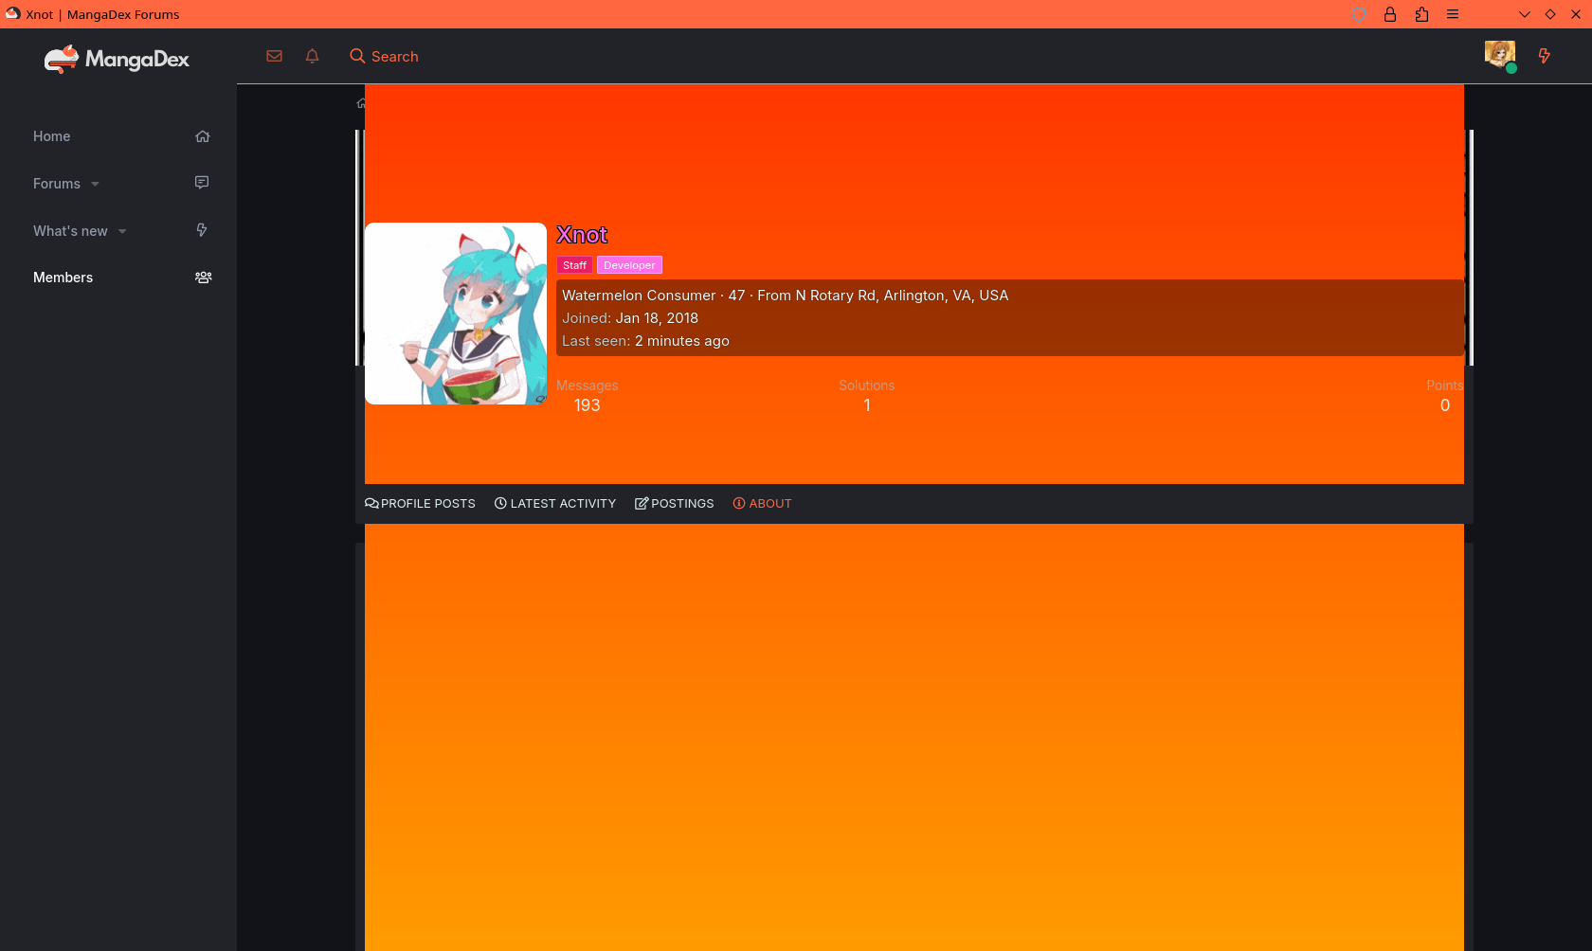Screen dimensions: 1592x951
Task: Expand the What's new dropdown arrow
Action: (122, 231)
